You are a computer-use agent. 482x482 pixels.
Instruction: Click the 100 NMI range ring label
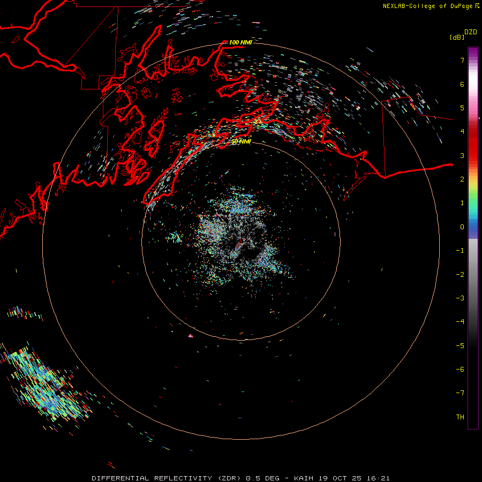pyautogui.click(x=240, y=42)
